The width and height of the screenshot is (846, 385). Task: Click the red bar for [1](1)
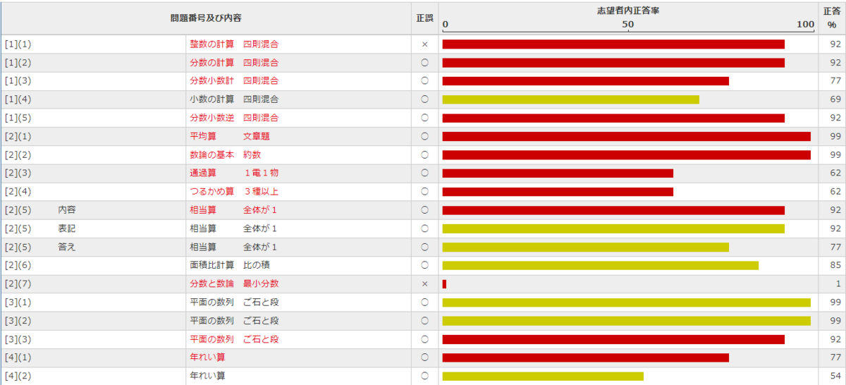click(x=613, y=44)
